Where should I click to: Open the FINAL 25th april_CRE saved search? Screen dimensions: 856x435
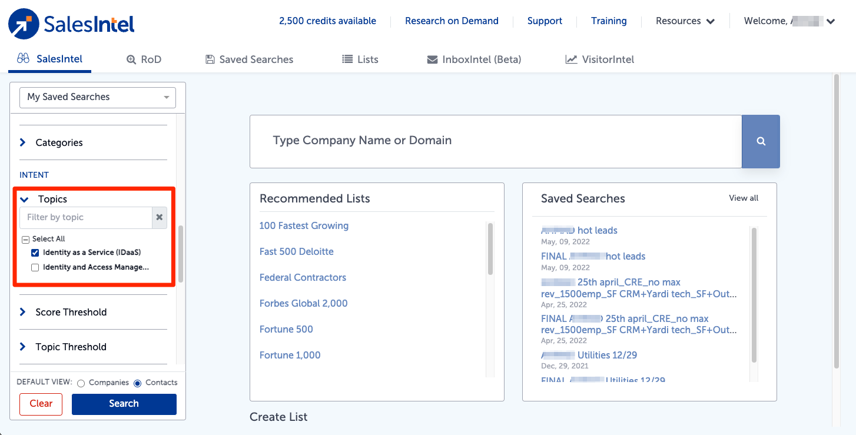point(639,325)
